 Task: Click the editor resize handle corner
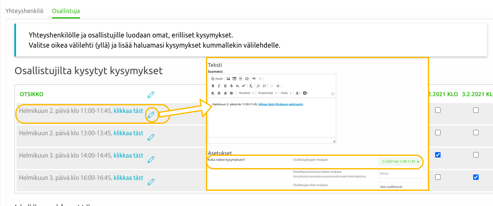[x=334, y=142]
